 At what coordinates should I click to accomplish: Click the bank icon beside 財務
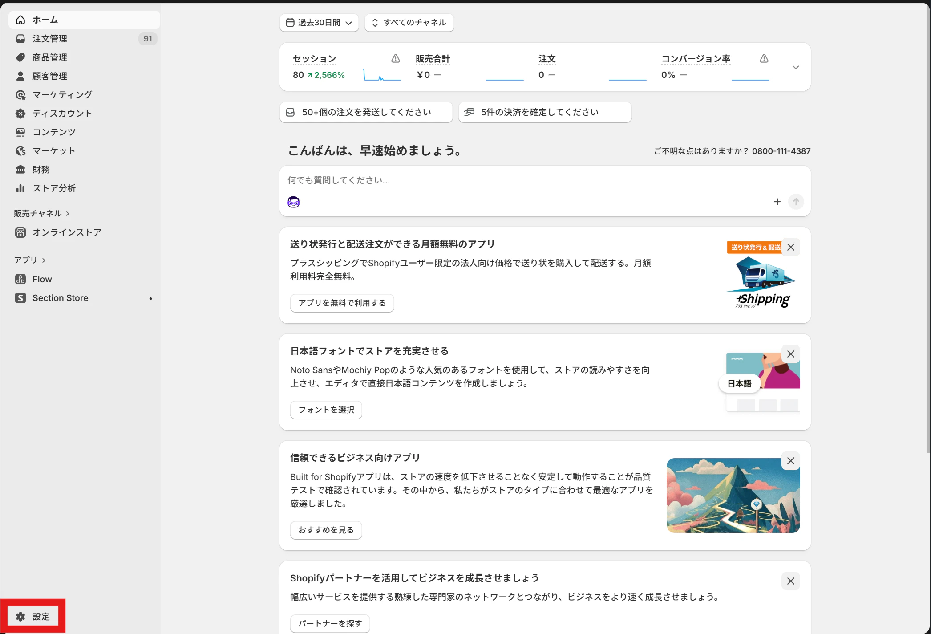click(20, 170)
